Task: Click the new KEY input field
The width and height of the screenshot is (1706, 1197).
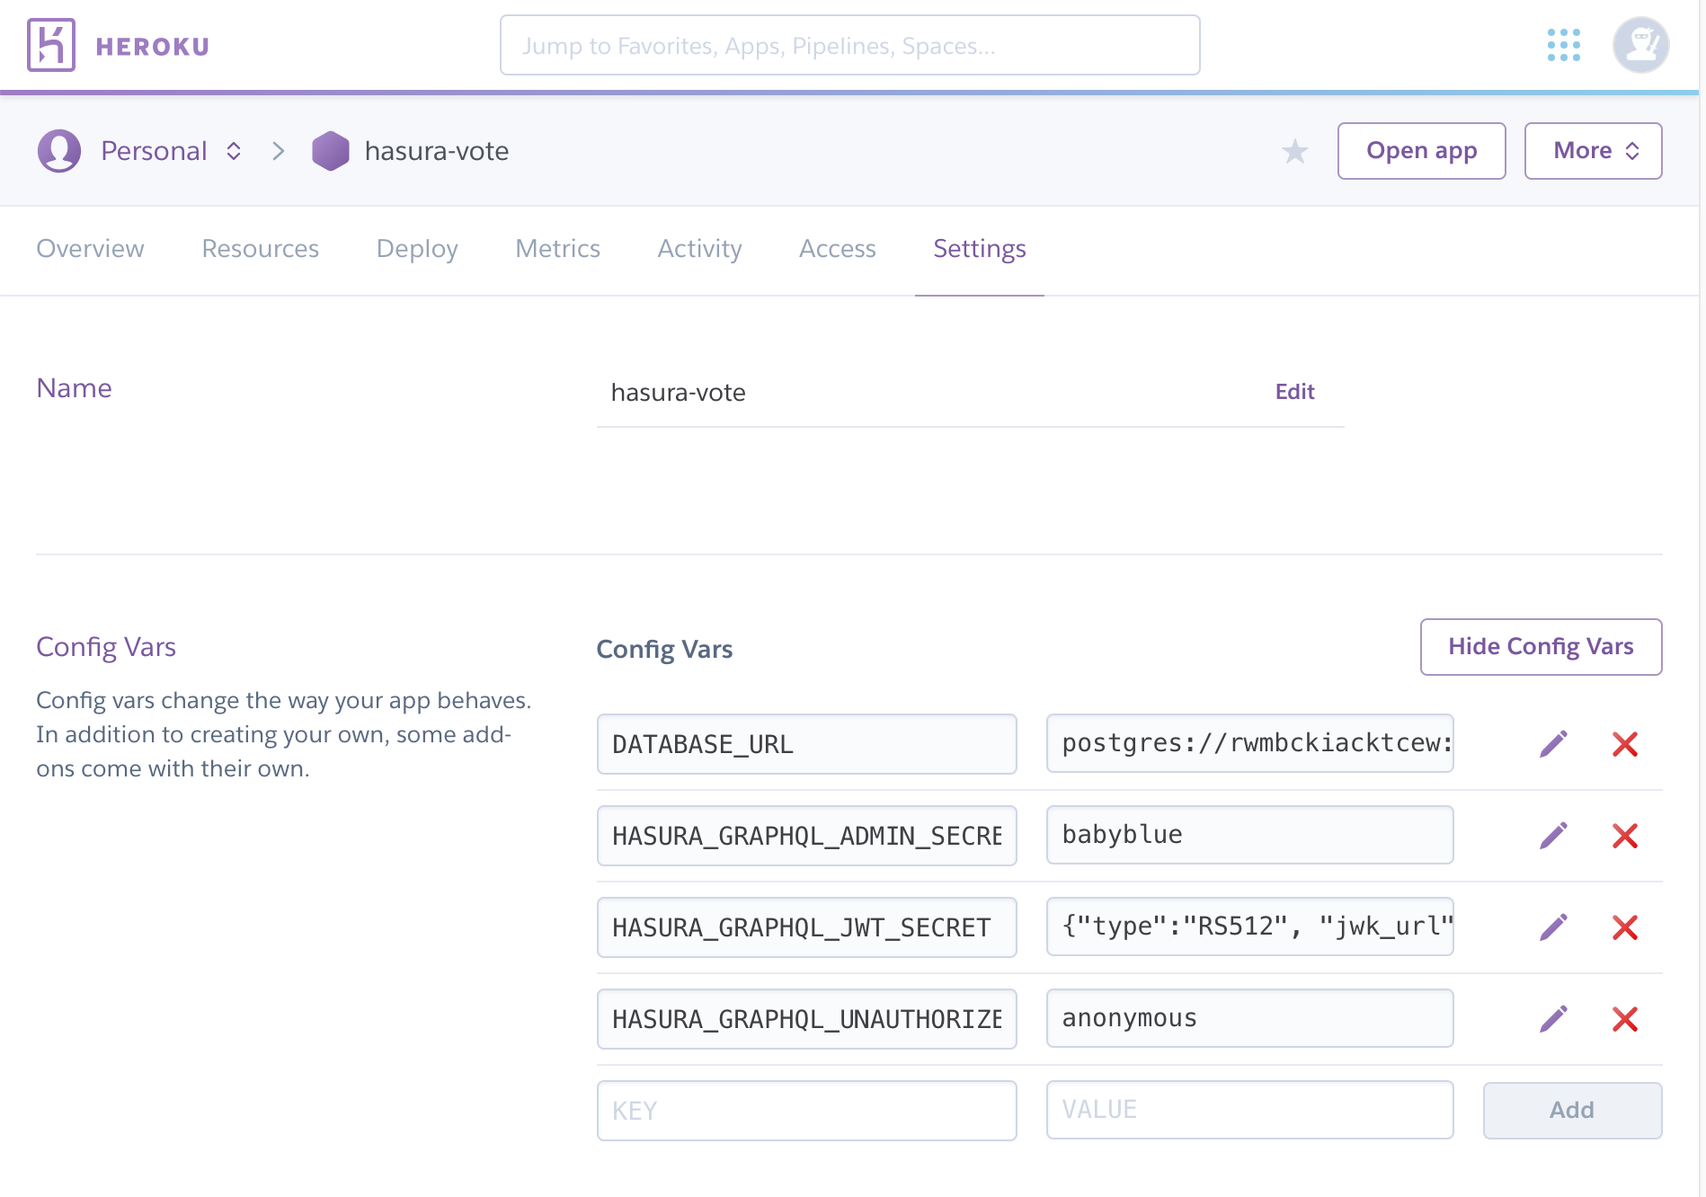Action: 806,1111
